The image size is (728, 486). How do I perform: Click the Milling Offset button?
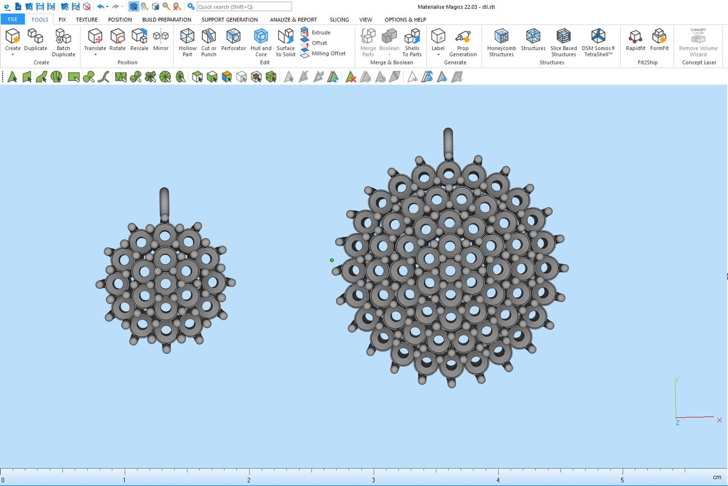(323, 53)
